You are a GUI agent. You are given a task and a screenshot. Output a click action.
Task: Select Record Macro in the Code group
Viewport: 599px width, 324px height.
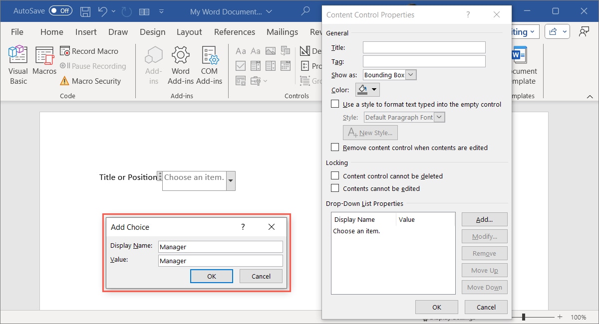coord(94,51)
